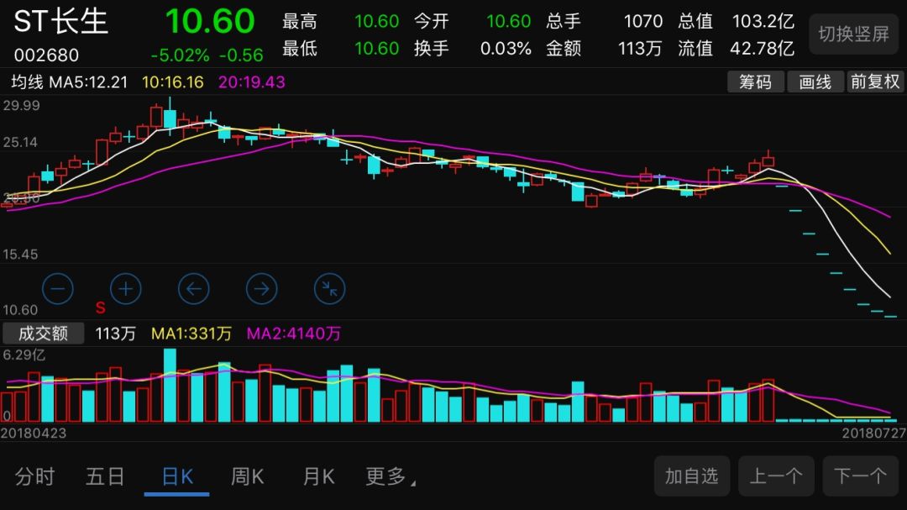The height and width of the screenshot is (510, 907).
Task: Move chart left with arrow icon
Action: click(194, 288)
